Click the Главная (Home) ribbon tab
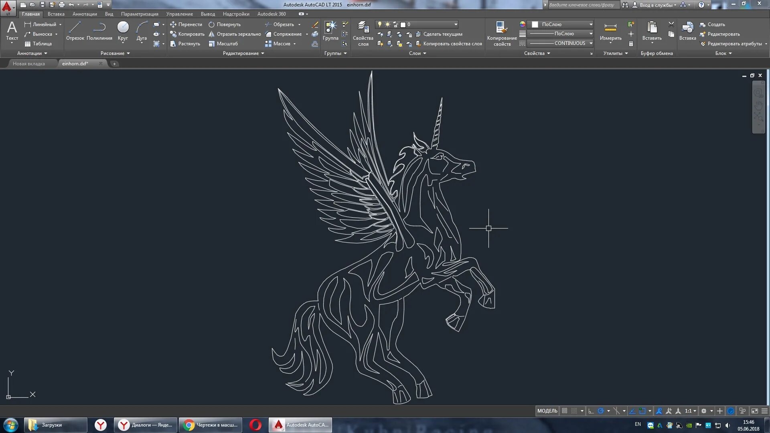The image size is (770, 433). click(30, 14)
